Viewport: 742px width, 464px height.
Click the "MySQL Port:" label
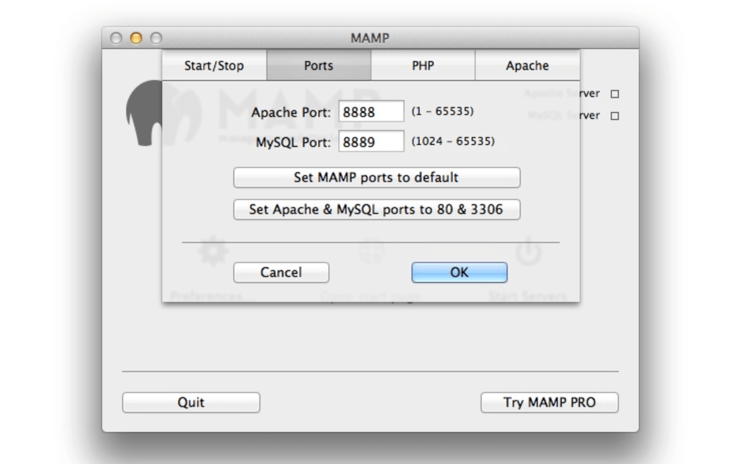pyautogui.click(x=293, y=142)
